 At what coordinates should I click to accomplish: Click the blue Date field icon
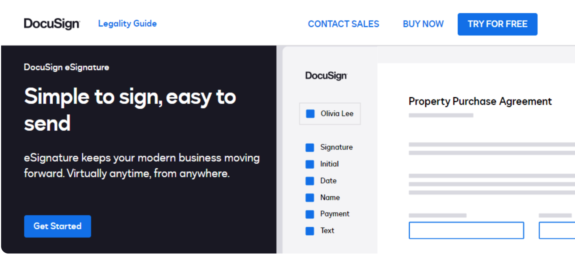click(x=310, y=181)
